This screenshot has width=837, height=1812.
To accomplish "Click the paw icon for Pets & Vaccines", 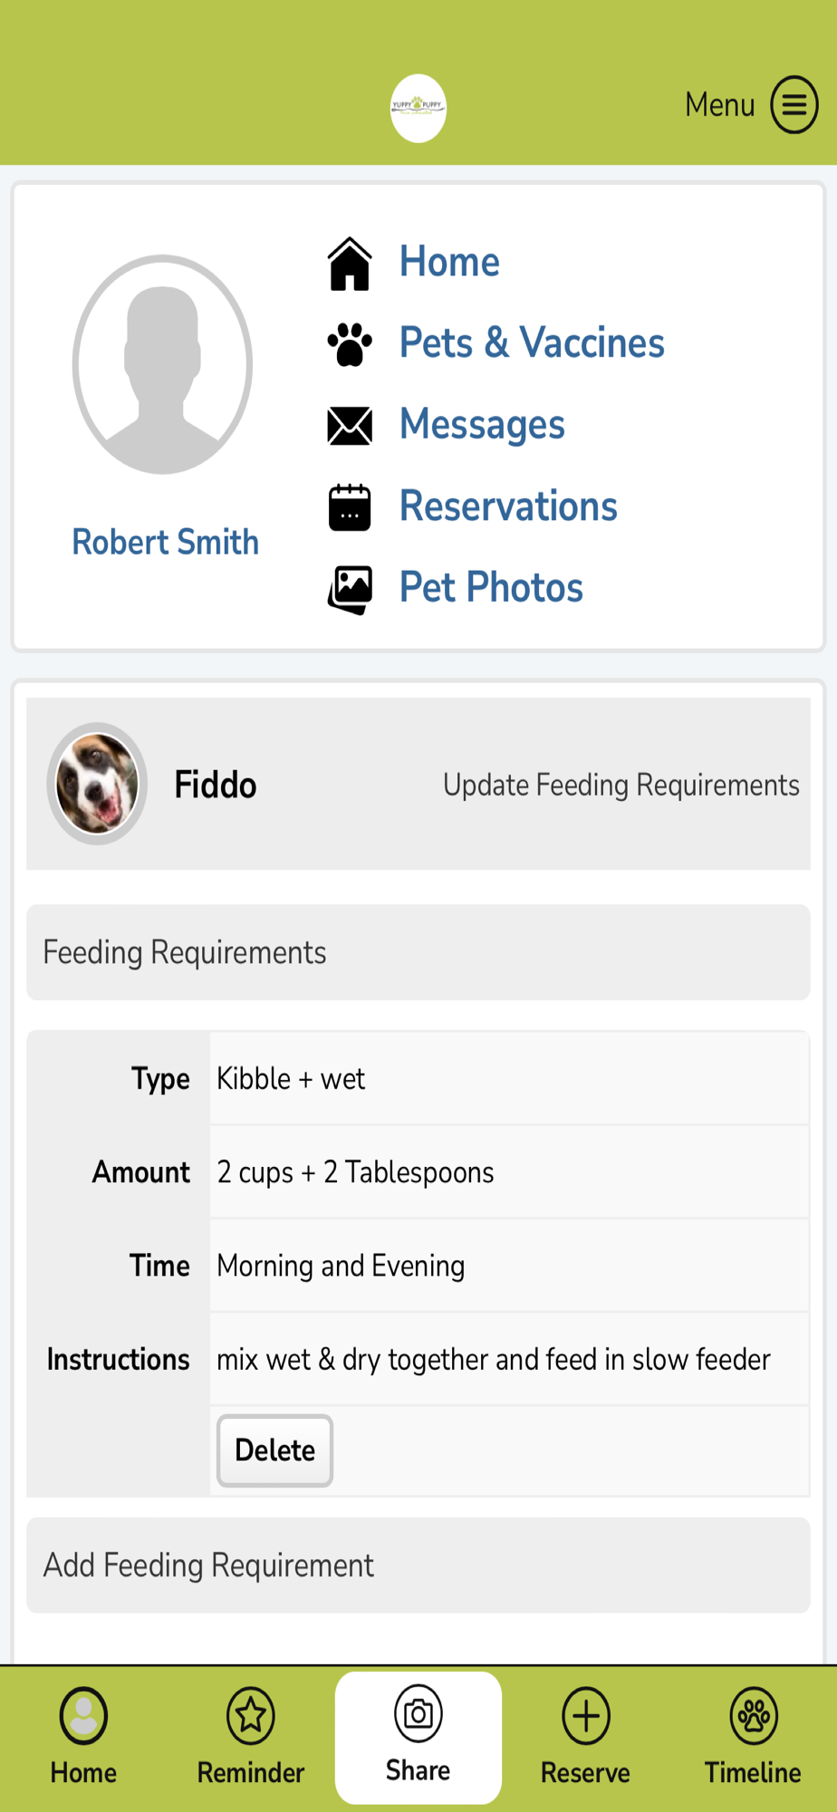I will (350, 344).
